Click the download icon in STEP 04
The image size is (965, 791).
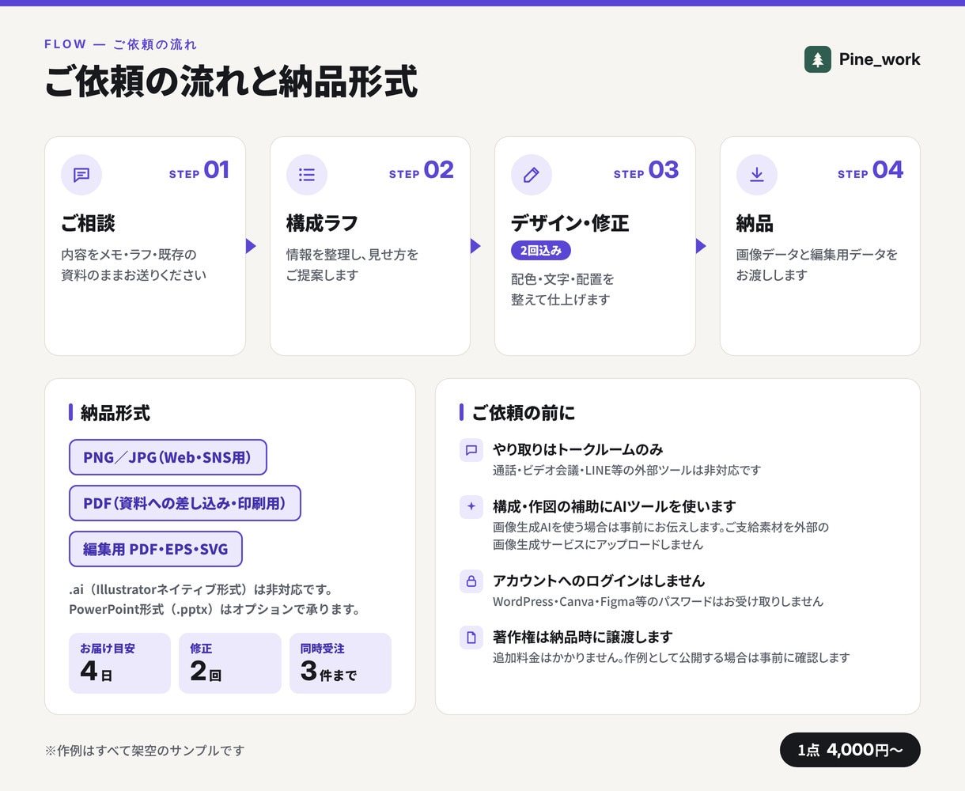pos(757,175)
